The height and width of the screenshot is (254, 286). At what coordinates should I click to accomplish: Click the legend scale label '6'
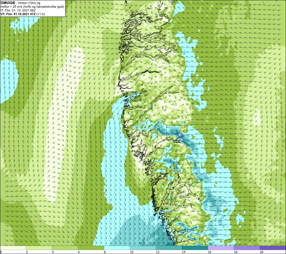tap(79, 252)
